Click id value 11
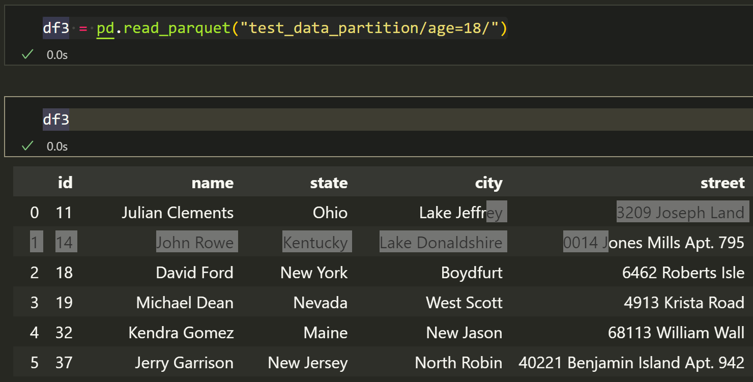Viewport: 753px width, 382px height. tap(64, 212)
